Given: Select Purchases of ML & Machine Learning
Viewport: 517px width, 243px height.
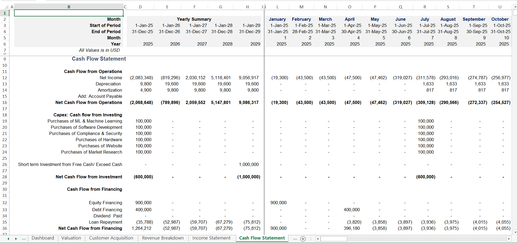Looking at the screenshot, I should [85, 121].
